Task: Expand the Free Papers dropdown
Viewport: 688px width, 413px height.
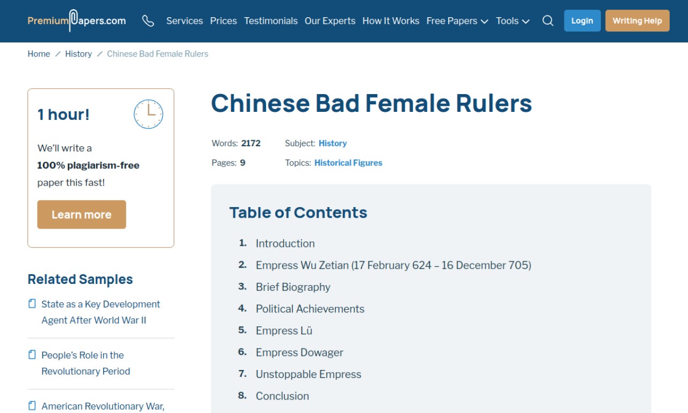Action: [457, 21]
